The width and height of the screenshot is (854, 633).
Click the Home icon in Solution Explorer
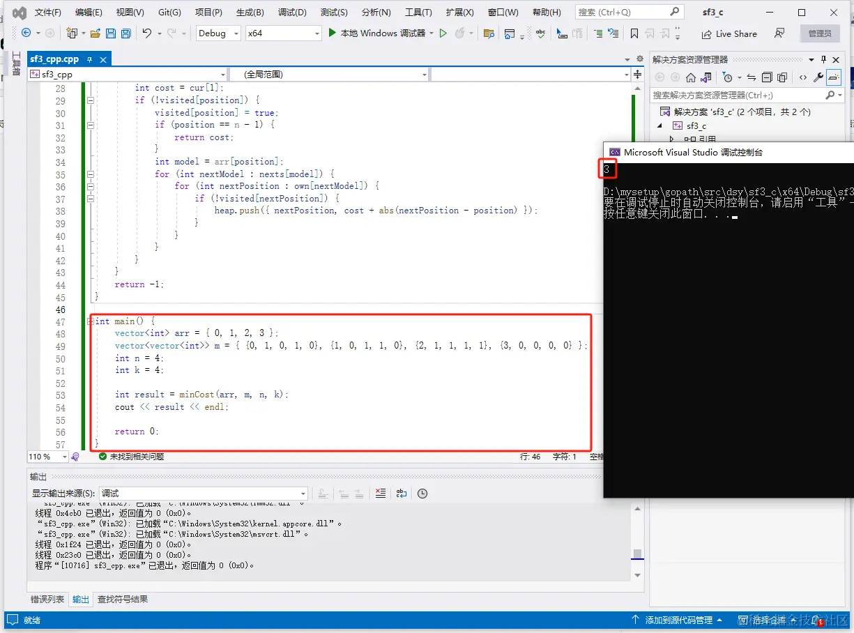(x=690, y=77)
